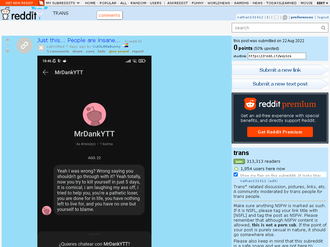Click the Reddit Premium logo

pyautogui.click(x=280, y=104)
